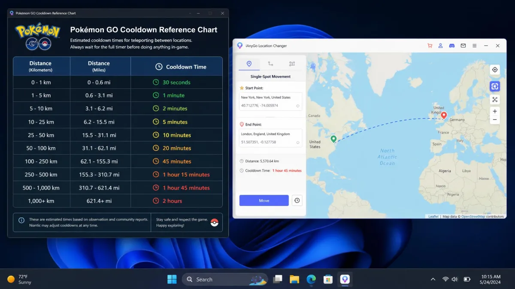Click the gold star icon beside Start Point
Screen dimensions: 515x289
coord(242,88)
